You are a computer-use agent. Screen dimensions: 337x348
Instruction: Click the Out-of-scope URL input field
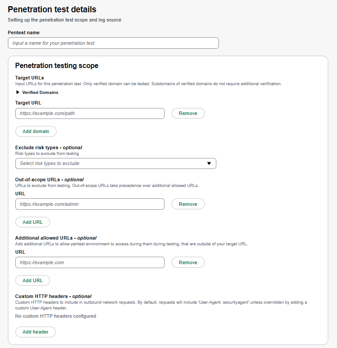click(x=90, y=204)
